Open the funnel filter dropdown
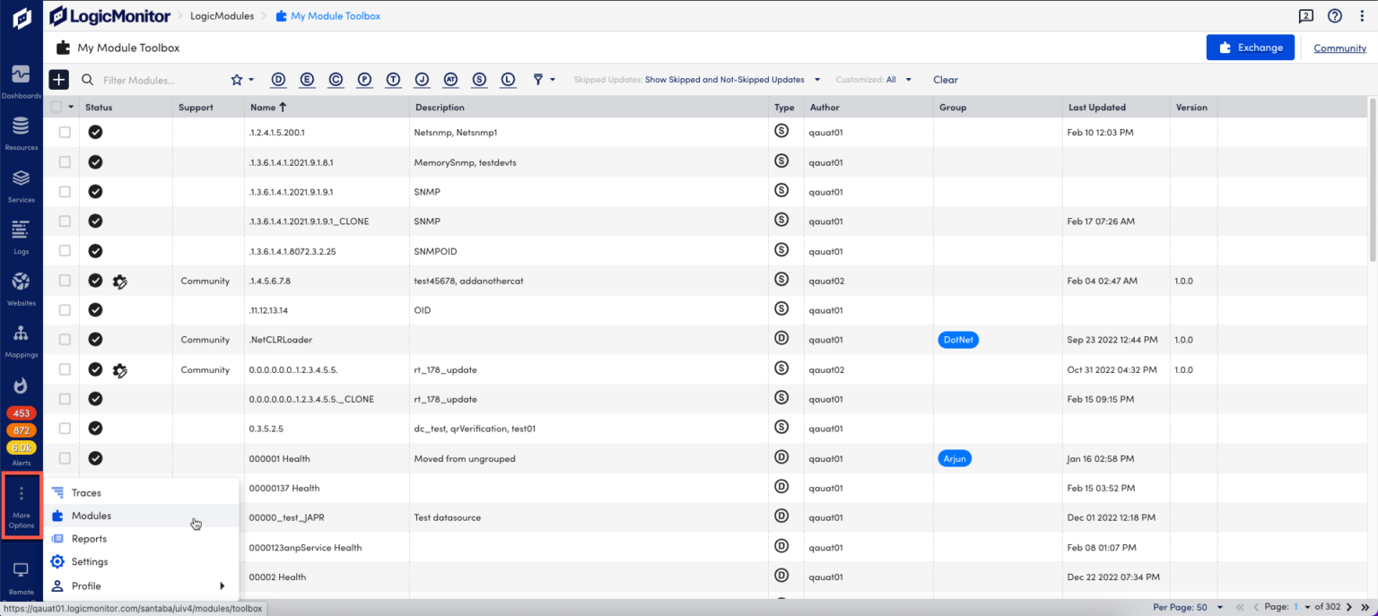Screen dimensions: 1378x616 [x=544, y=80]
